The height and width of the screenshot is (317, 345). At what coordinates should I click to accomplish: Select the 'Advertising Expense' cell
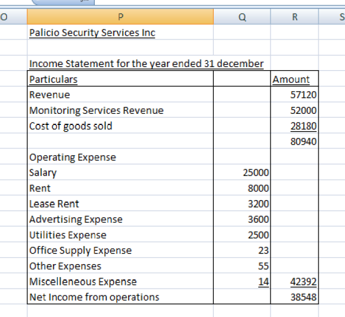click(120, 219)
